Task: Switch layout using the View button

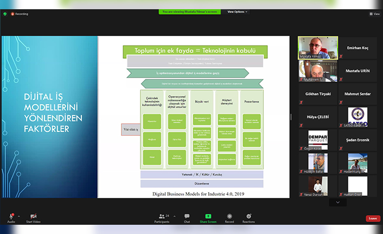Action: pyautogui.click(x=375, y=14)
